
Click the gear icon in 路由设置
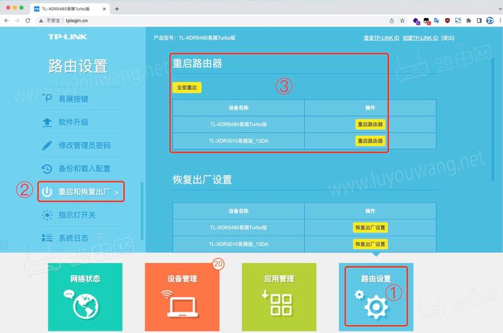[x=376, y=307]
